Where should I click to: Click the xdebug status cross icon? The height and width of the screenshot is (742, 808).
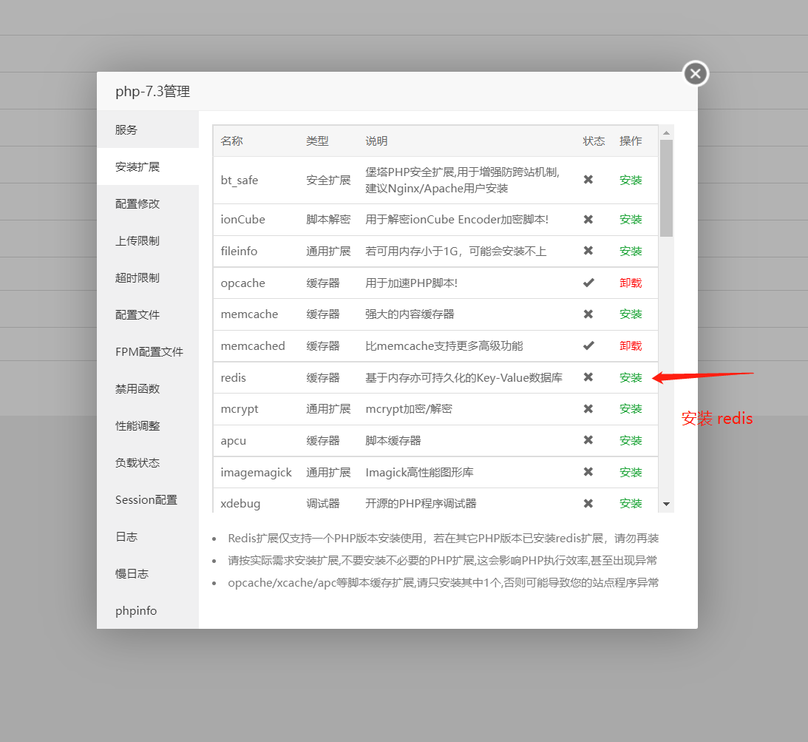click(588, 503)
